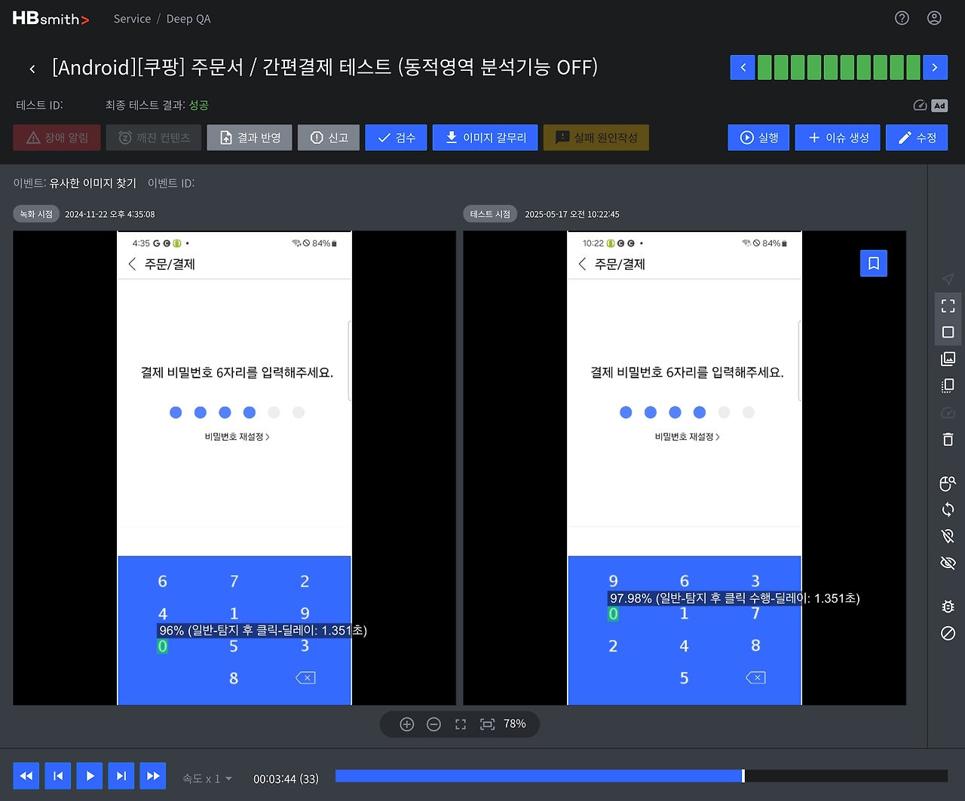This screenshot has width=965, height=801.
Task: Click the 신고 report button
Action: pyautogui.click(x=329, y=138)
